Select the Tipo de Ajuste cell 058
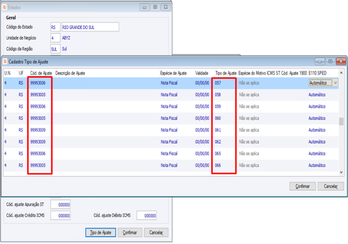The width and height of the screenshot is (348, 244). click(x=218, y=95)
